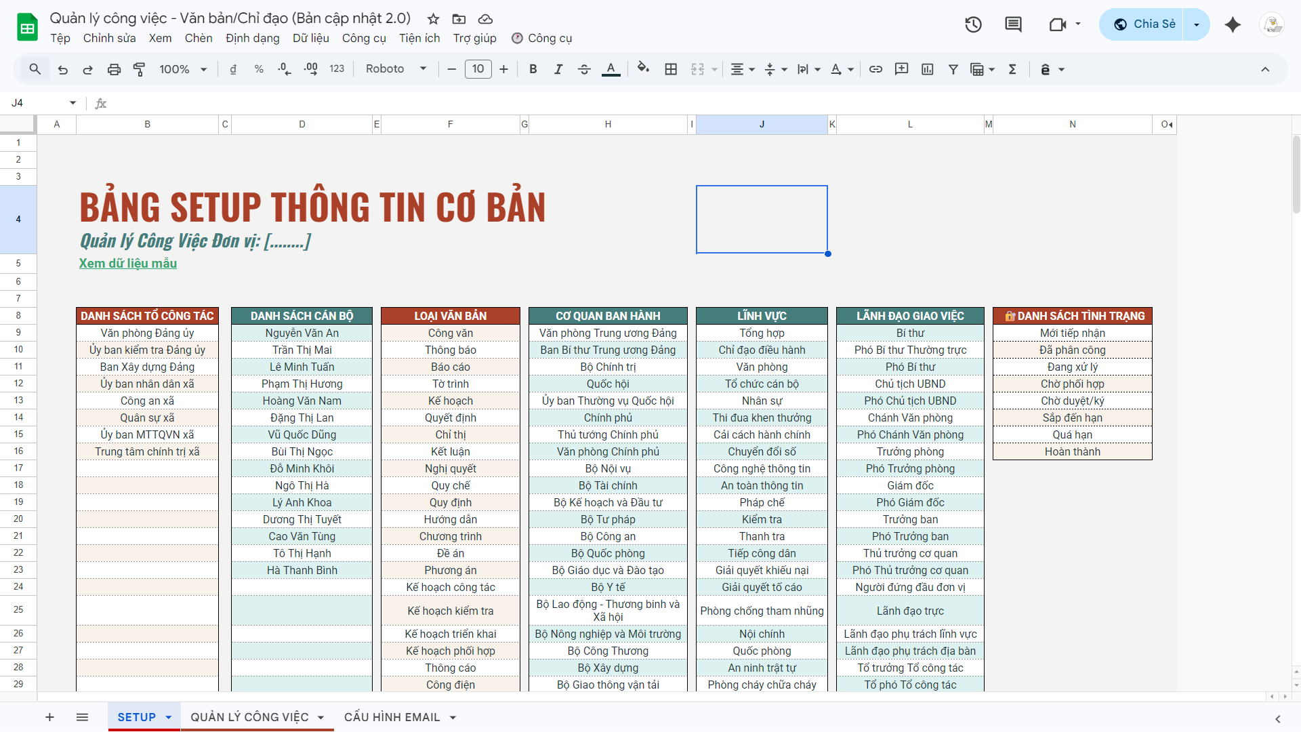Click the insert chart icon
The image size is (1301, 732).
point(928,69)
